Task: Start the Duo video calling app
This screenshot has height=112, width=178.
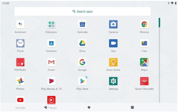Action: (x=113, y=43)
